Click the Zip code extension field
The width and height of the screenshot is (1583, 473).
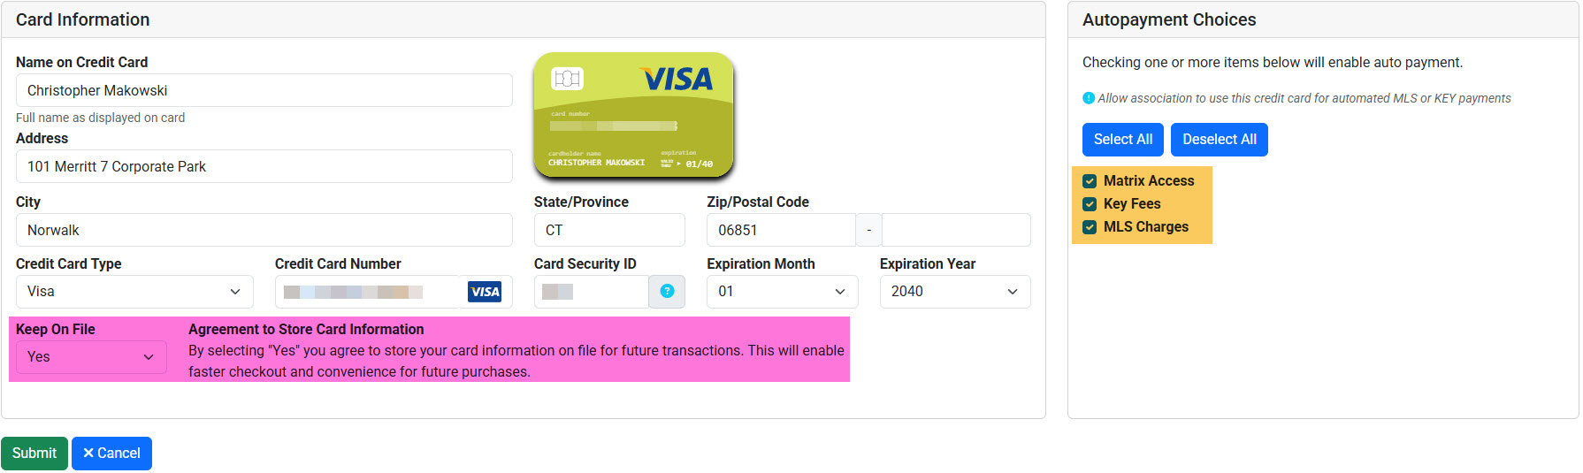pyautogui.click(x=955, y=230)
